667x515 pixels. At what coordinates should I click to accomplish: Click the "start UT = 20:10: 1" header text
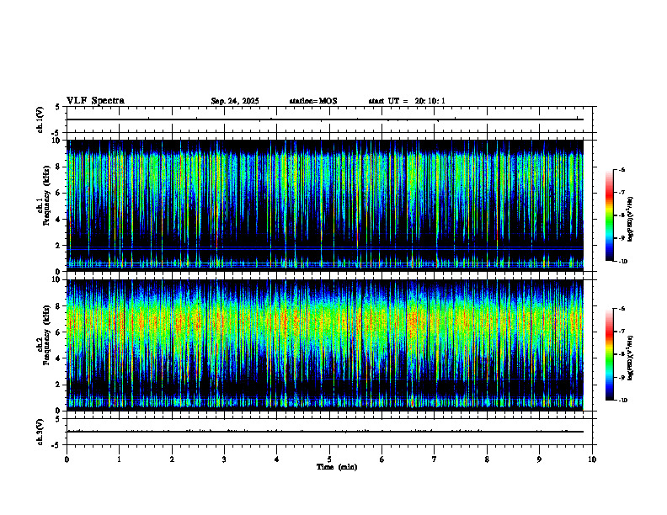407,101
